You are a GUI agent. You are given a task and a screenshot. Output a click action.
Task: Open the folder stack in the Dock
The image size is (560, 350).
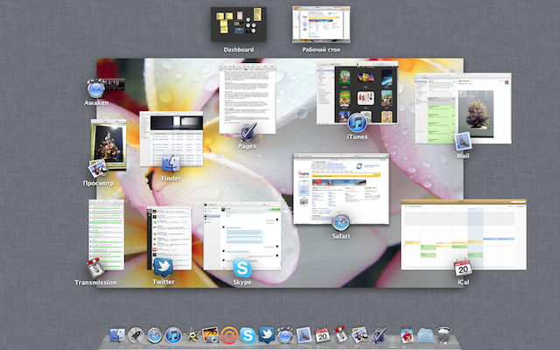(x=425, y=334)
